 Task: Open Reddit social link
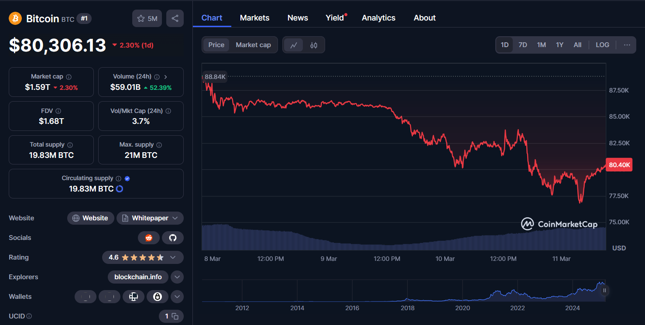pyautogui.click(x=149, y=238)
